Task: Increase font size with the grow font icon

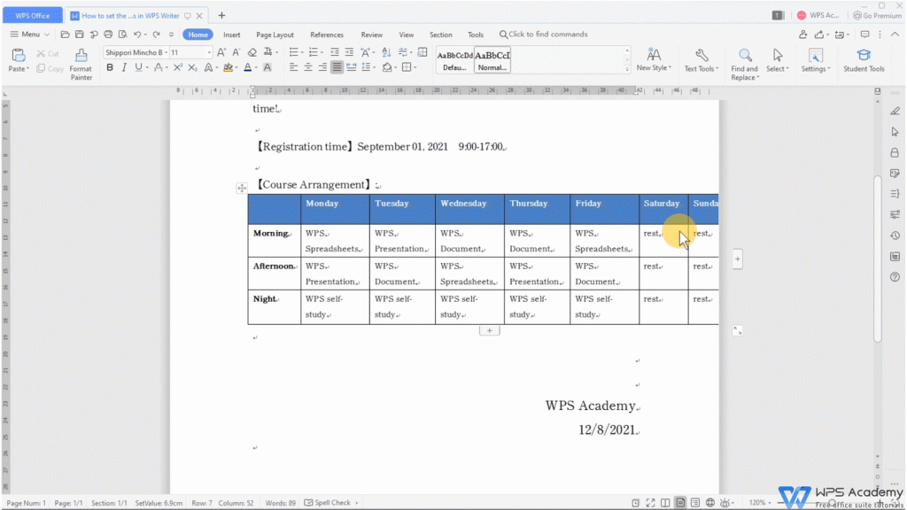Action: tap(221, 52)
